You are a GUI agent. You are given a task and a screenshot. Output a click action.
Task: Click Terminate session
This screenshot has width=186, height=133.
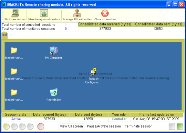(138, 126)
